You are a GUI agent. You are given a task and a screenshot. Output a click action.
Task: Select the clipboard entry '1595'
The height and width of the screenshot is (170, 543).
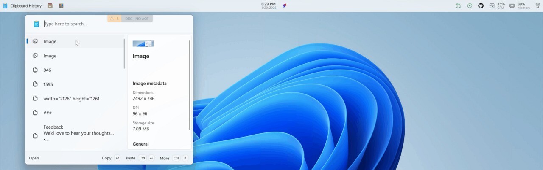[x=75, y=84]
